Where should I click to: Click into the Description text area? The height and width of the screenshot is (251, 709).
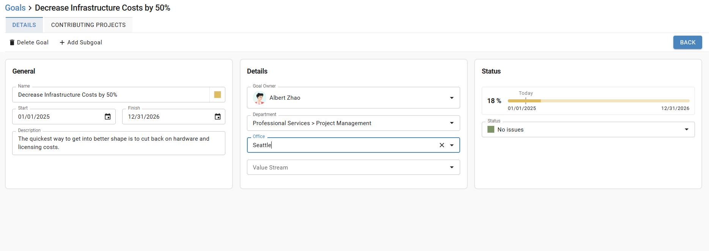[x=119, y=143]
